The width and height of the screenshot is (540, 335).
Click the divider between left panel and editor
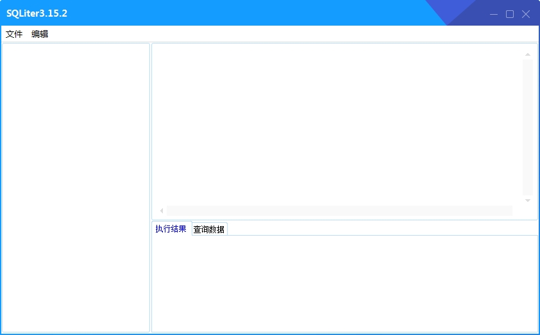click(151, 187)
